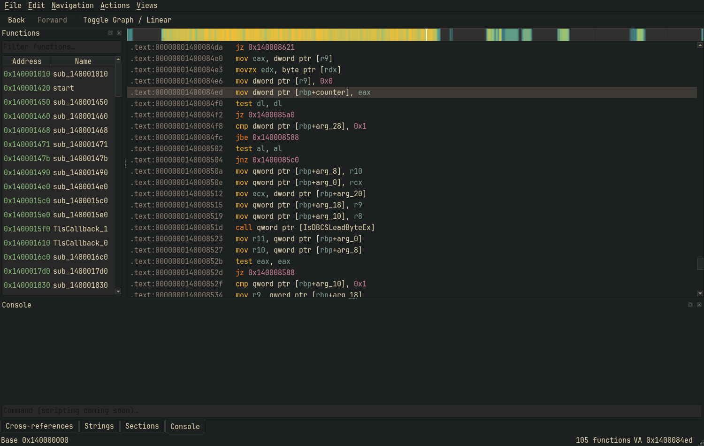Select function TlsCallback_1

(59, 229)
